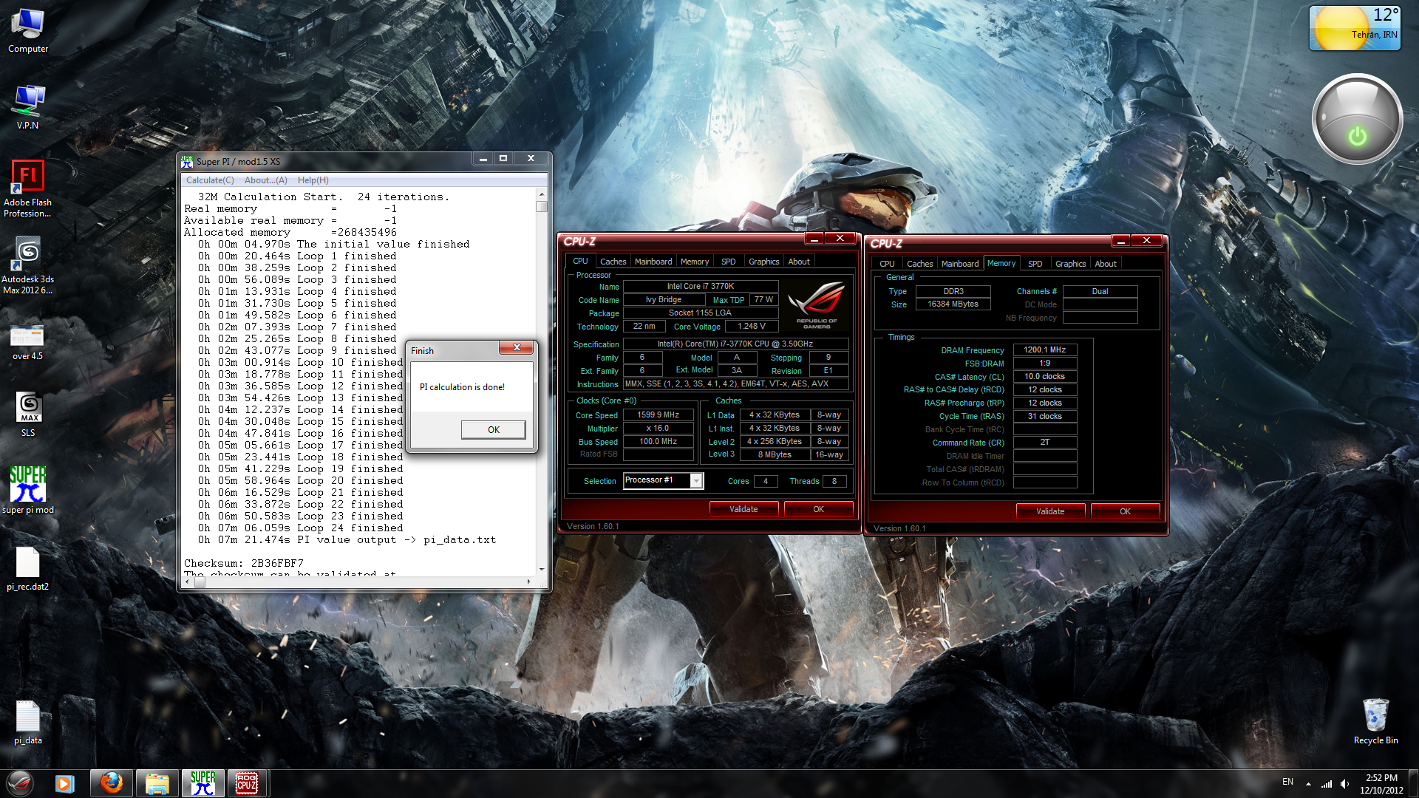Close the Finish dialog
Screen dimensions: 1419x798
[517, 347]
